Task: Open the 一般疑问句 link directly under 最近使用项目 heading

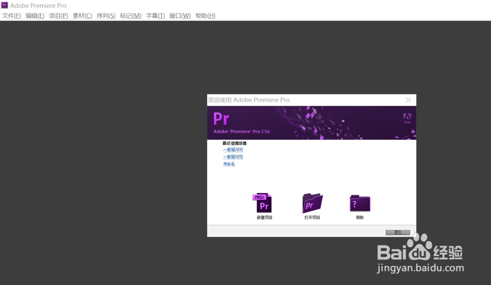Action: pos(233,149)
